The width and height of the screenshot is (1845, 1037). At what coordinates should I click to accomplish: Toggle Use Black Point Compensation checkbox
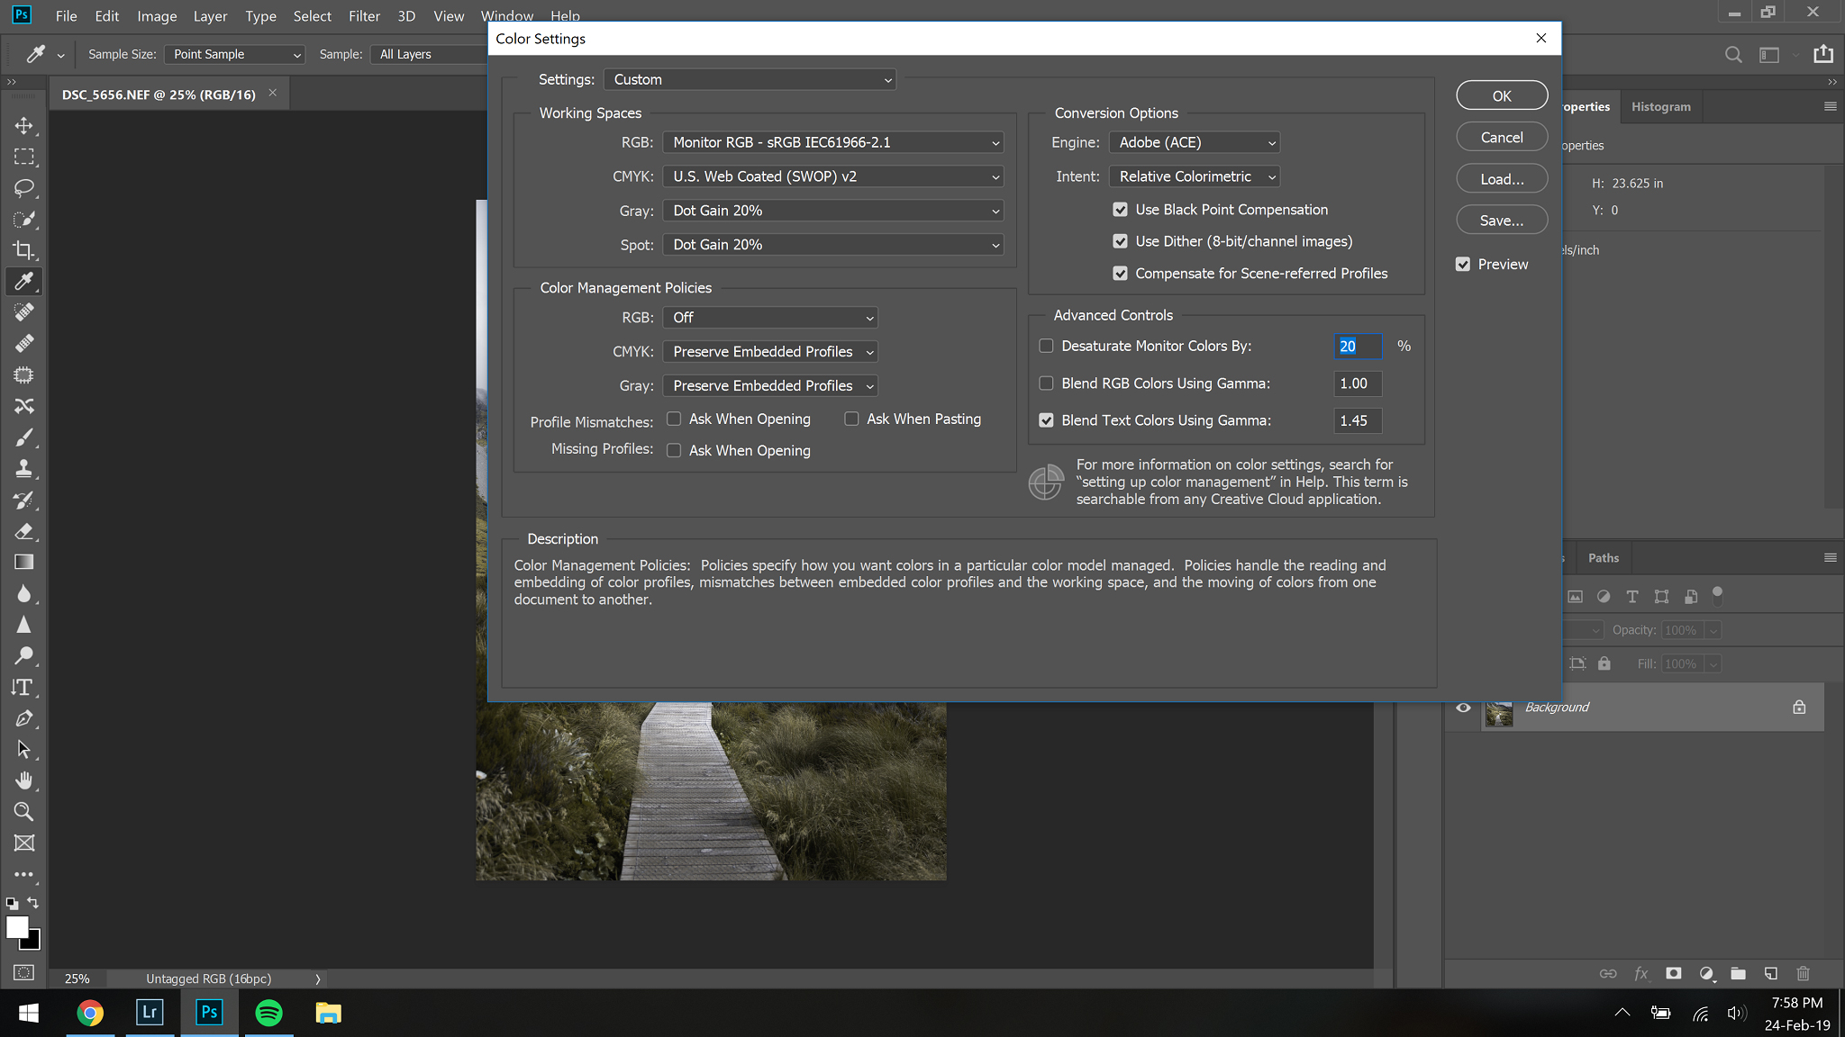pyautogui.click(x=1120, y=209)
